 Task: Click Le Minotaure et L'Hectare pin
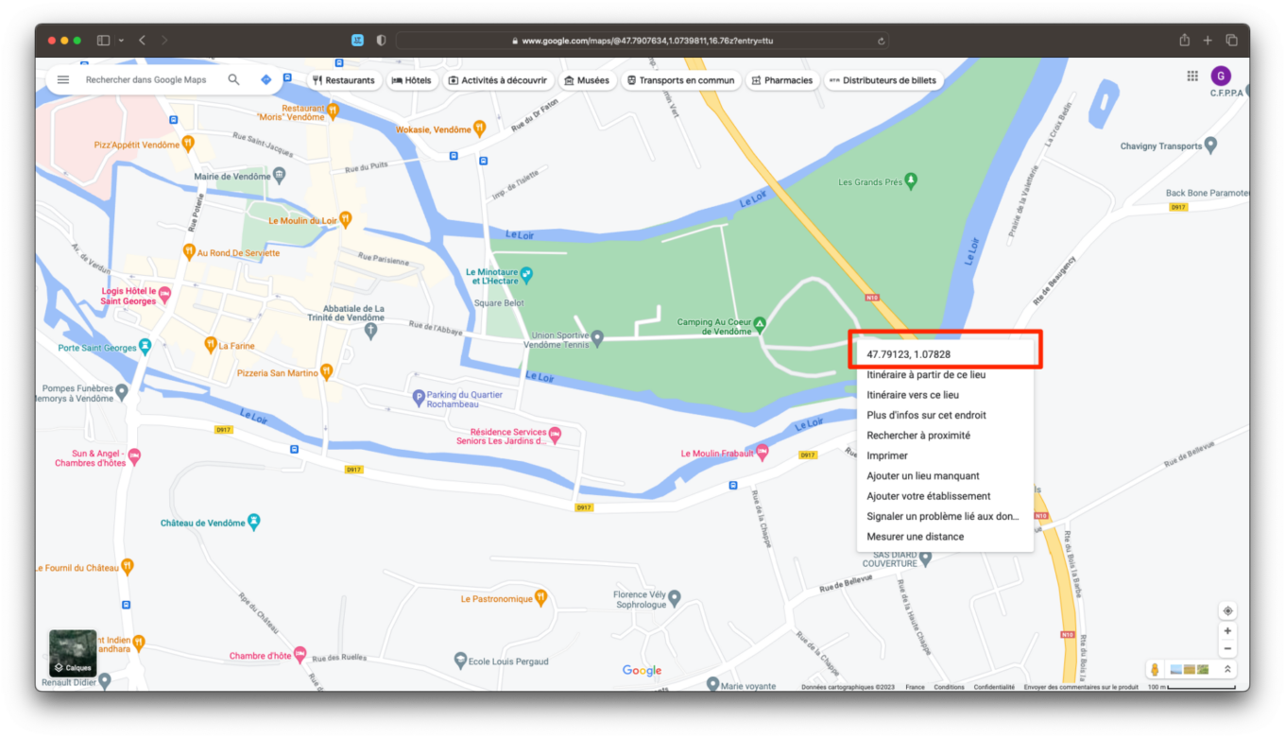click(527, 275)
